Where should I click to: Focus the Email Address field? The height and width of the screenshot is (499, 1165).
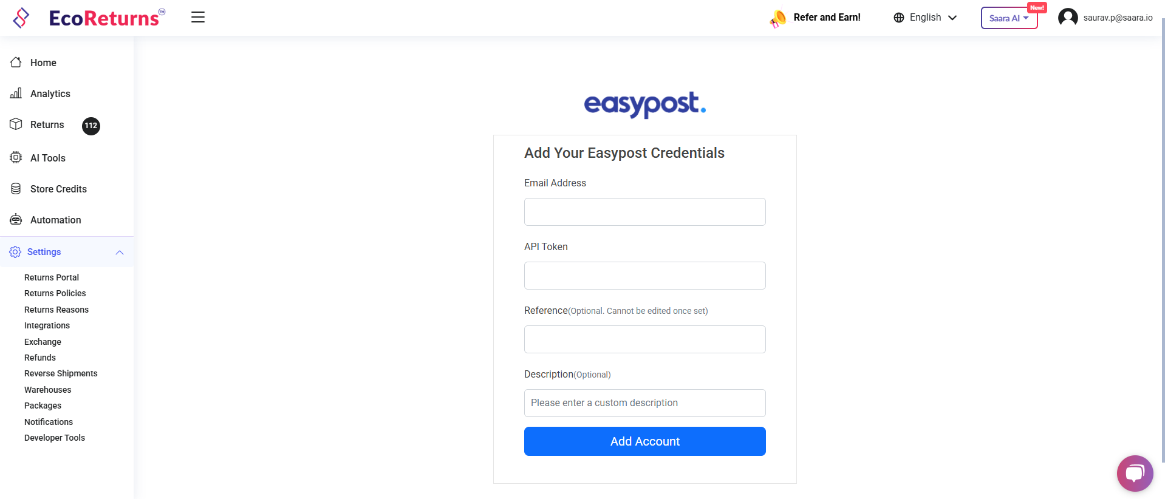pyautogui.click(x=644, y=212)
